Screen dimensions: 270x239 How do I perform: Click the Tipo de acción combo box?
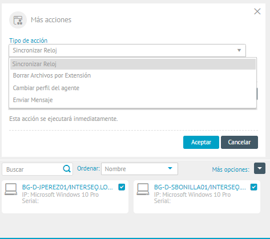(127, 50)
